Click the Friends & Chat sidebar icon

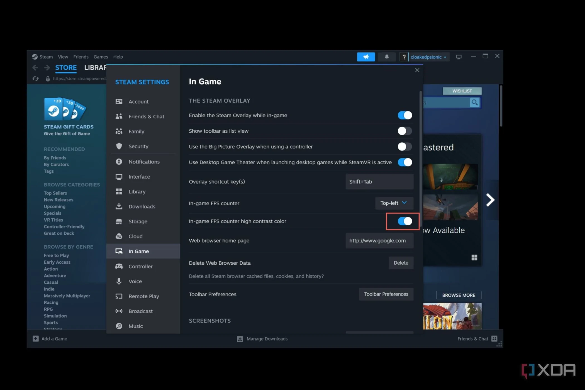(x=119, y=116)
